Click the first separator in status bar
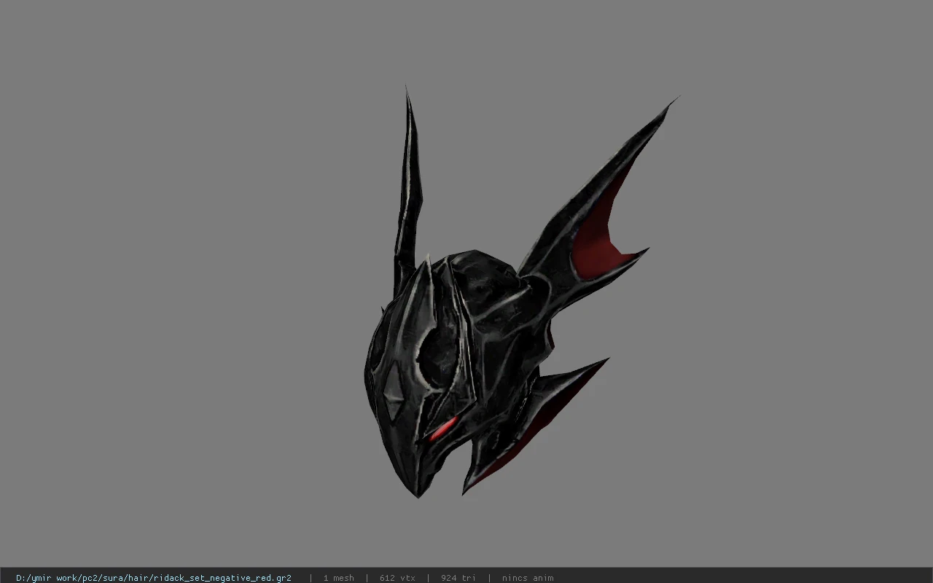Viewport: 933px width, 583px height. pos(311,578)
